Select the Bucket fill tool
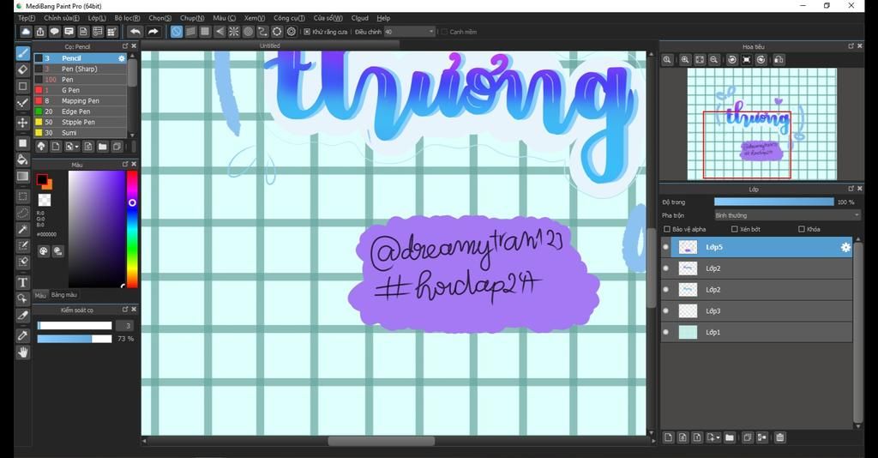 tap(22, 160)
